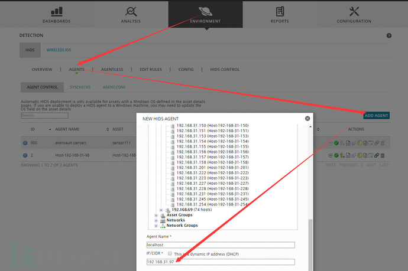Delete agent Host-192-168-31-98 with trash icon
The image size is (408, 271).
(383, 156)
